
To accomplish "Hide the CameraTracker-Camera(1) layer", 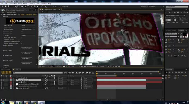I will [x=1, y=86].
